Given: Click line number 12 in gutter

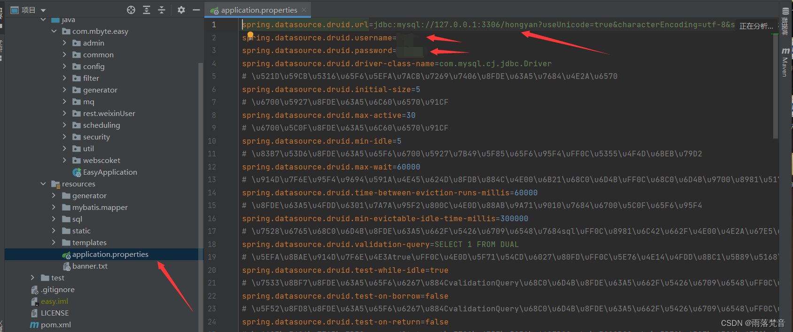Looking at the screenshot, I should (x=212, y=167).
